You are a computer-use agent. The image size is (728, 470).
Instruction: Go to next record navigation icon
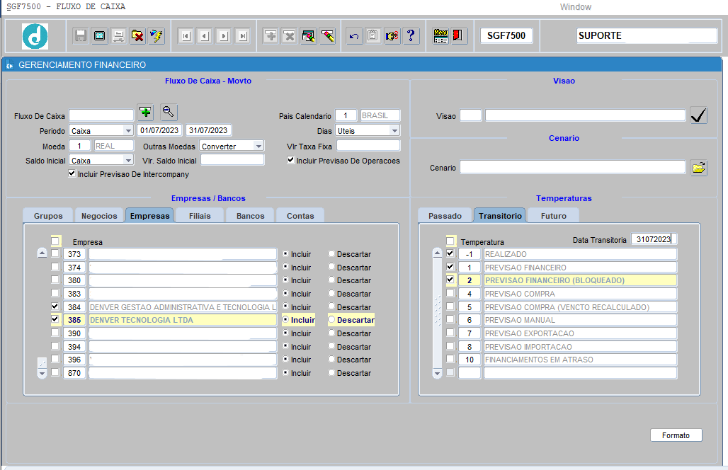pyautogui.click(x=224, y=35)
